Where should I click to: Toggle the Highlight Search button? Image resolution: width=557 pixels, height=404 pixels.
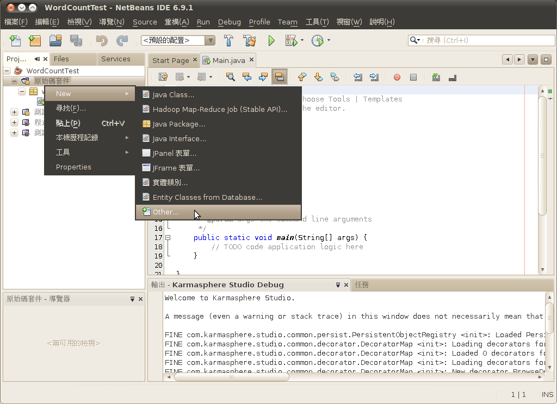coord(279,77)
